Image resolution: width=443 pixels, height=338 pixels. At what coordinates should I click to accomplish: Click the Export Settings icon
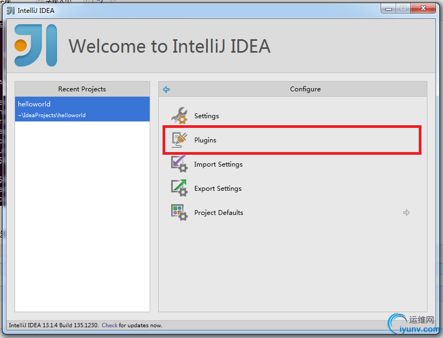click(179, 188)
